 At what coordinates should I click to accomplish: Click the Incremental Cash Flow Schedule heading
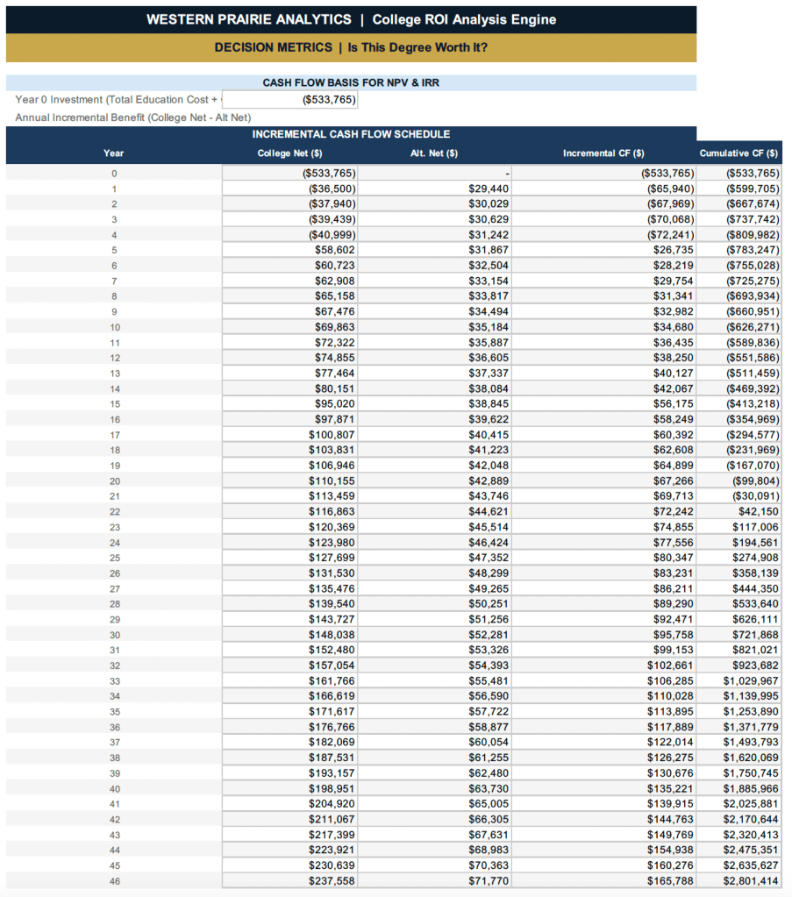click(351, 134)
